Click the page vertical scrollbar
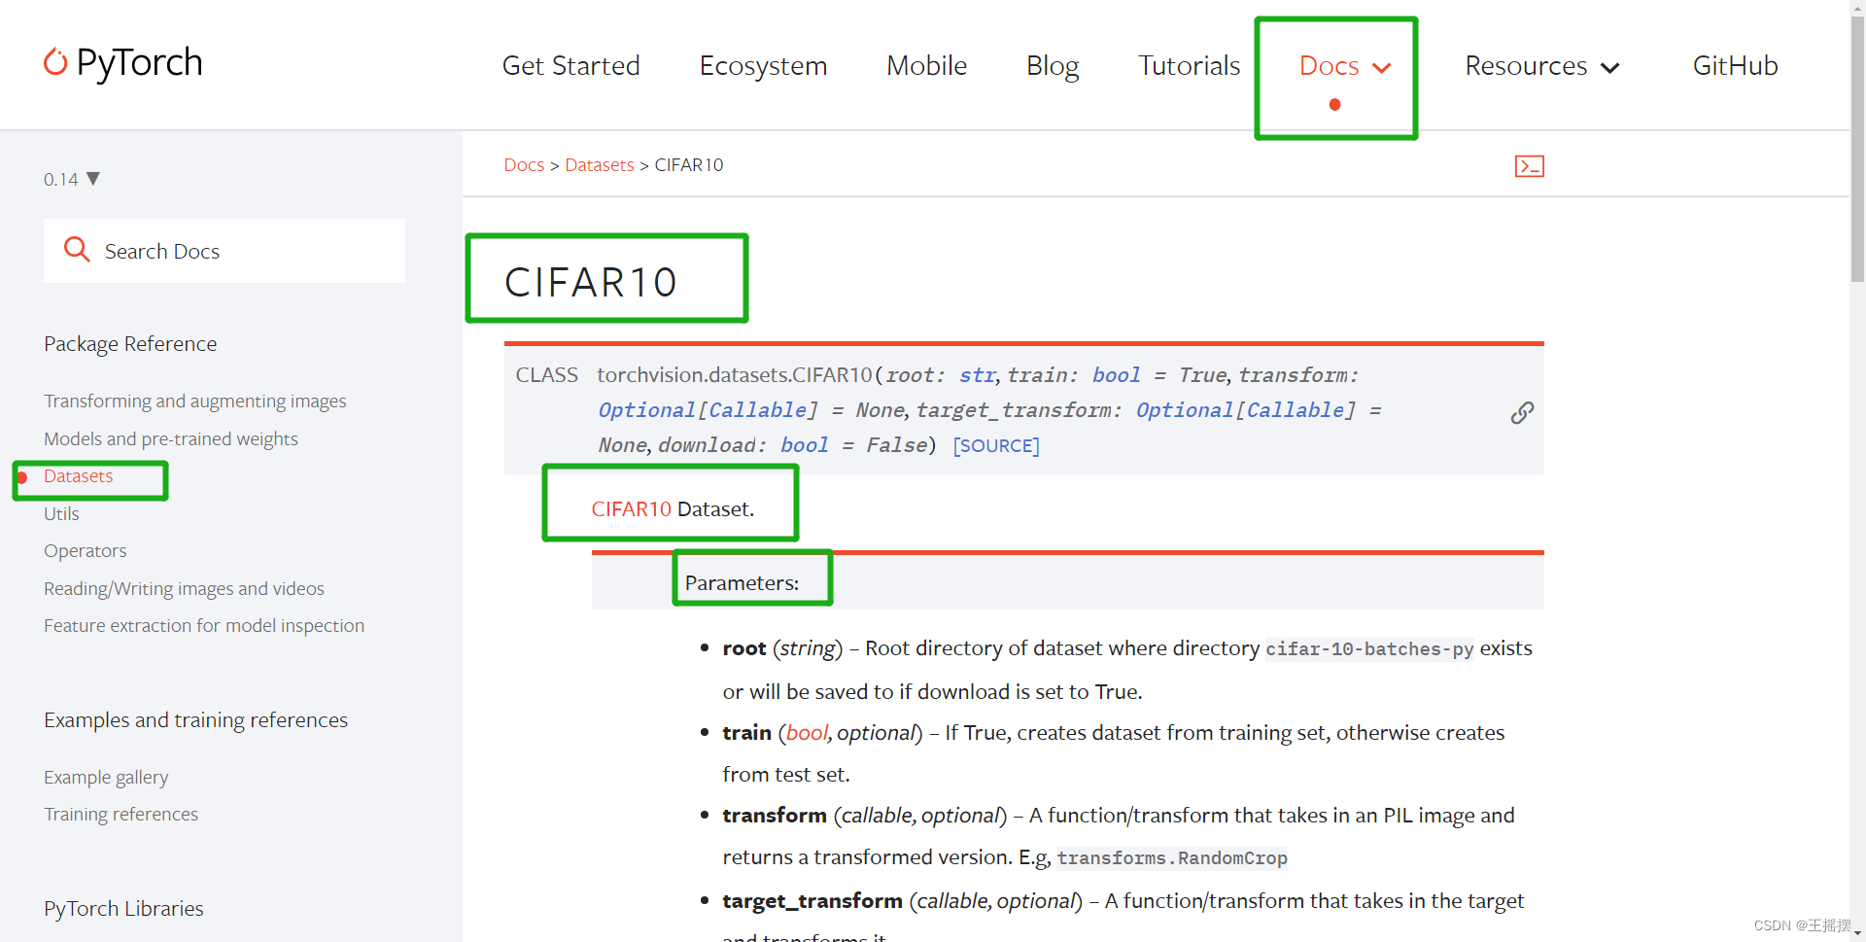 (1857, 471)
